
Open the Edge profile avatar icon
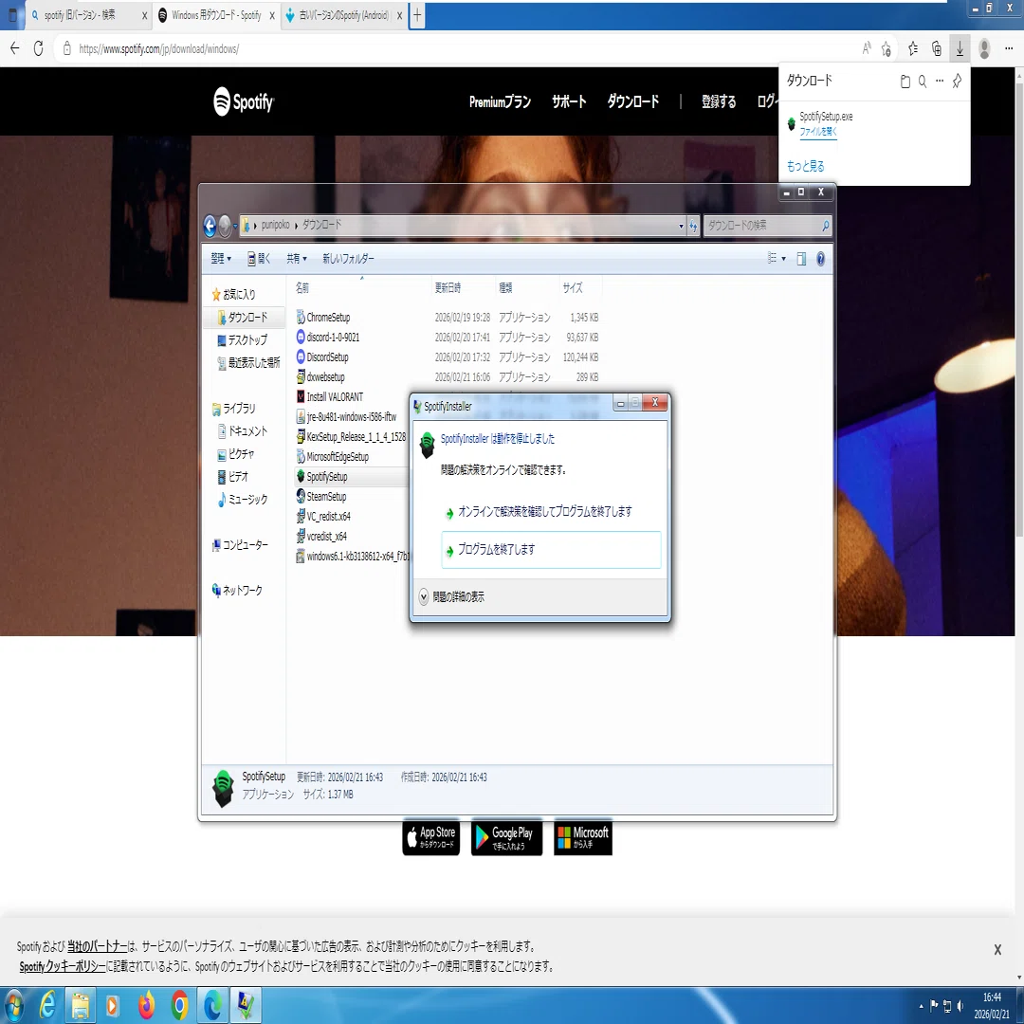click(984, 48)
